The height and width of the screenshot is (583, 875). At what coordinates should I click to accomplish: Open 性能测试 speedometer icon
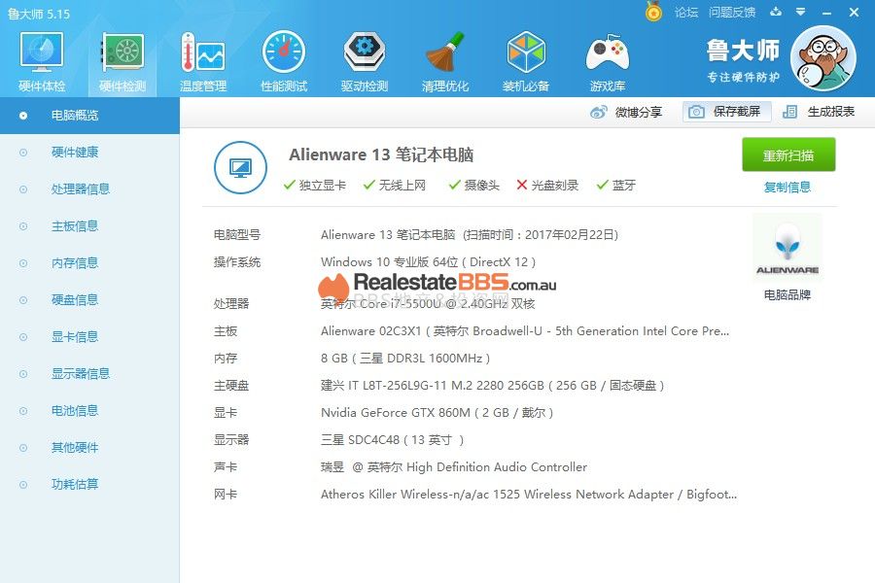[x=284, y=53]
